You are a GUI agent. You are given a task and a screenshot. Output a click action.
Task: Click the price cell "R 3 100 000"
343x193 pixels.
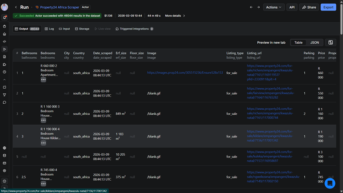[321, 157]
